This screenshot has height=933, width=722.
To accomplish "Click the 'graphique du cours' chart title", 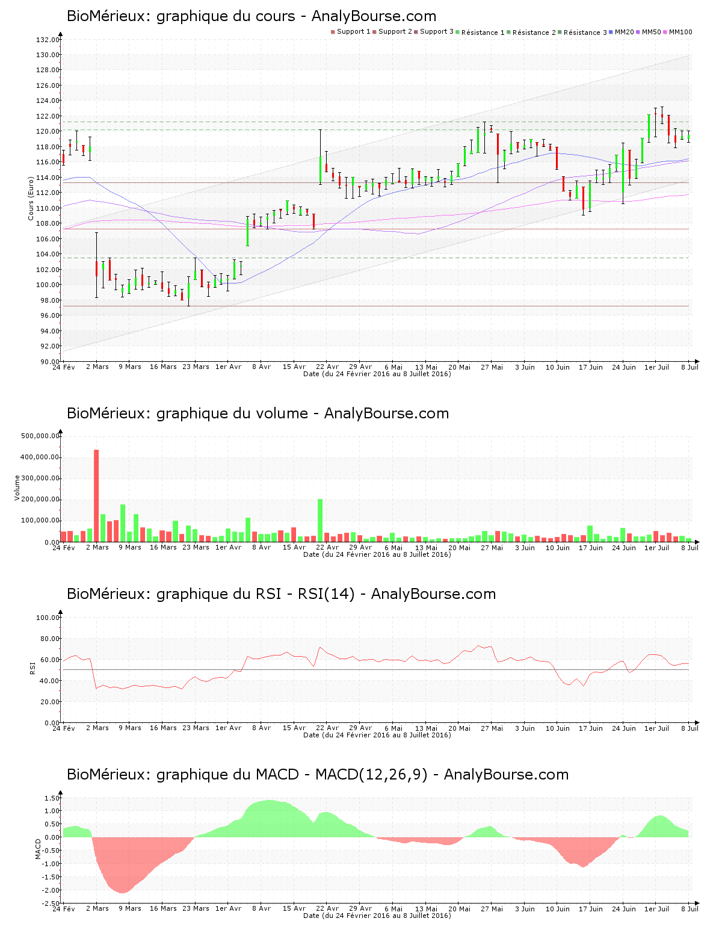I will (251, 16).
